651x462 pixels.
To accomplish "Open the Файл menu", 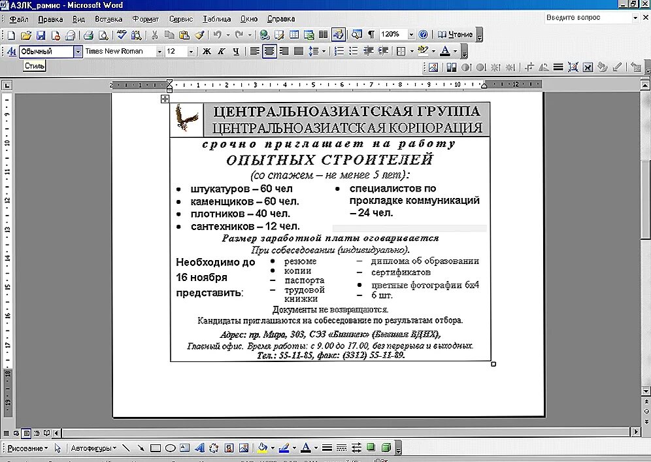I will (19, 19).
